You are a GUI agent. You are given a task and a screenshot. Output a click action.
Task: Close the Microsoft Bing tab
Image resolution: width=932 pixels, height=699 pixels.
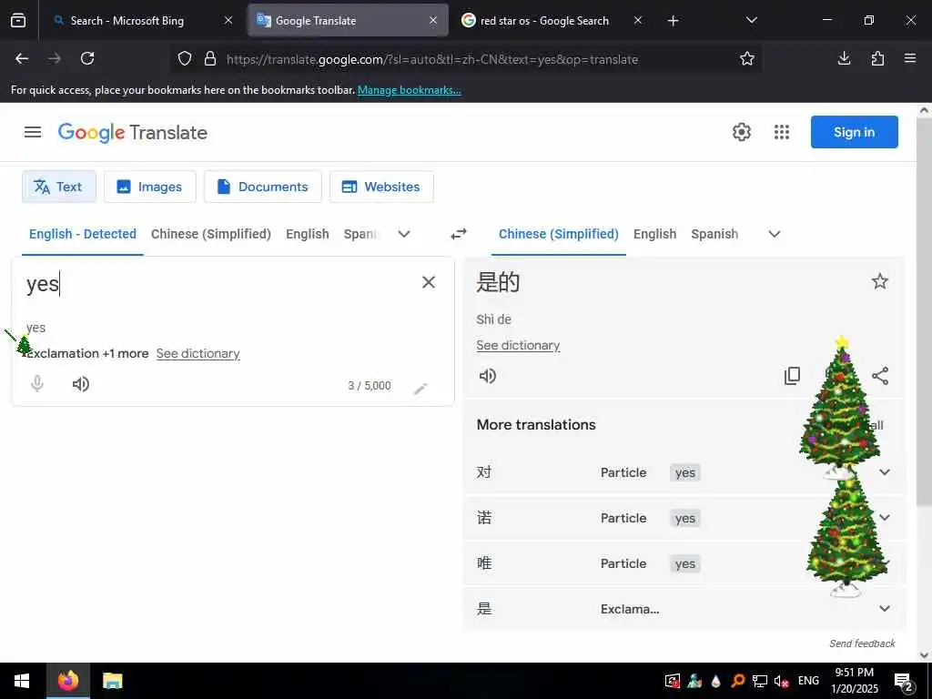point(228,21)
